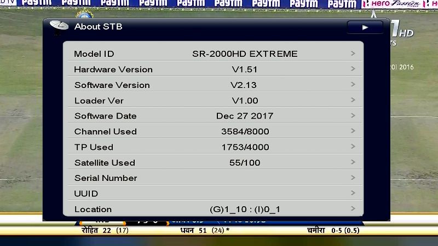Click the Location row chevron
Viewport: 438px width, 246px height.
353,209
